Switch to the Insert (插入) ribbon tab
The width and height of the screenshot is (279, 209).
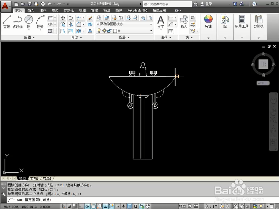point(31,10)
